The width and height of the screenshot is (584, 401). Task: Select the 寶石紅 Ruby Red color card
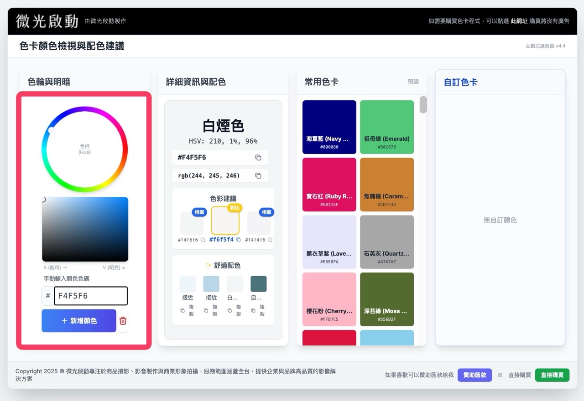coord(329,185)
